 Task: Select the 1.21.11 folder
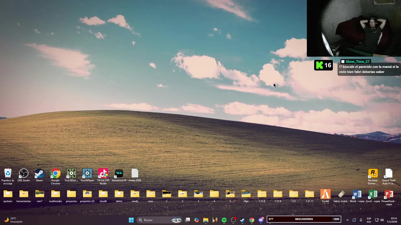tap(310, 197)
